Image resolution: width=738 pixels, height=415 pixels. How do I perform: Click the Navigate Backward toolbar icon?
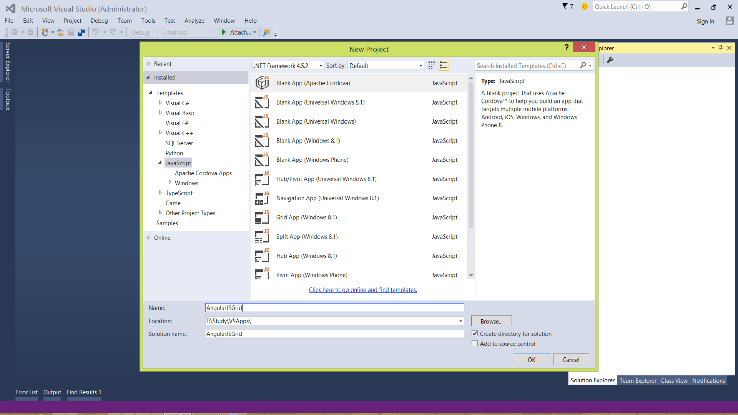[15, 32]
